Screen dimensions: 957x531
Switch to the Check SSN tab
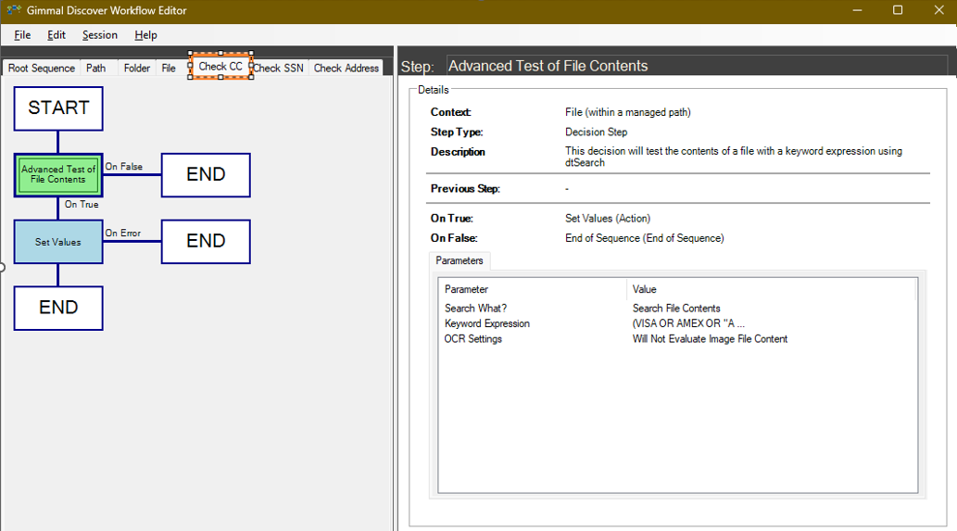coord(279,69)
